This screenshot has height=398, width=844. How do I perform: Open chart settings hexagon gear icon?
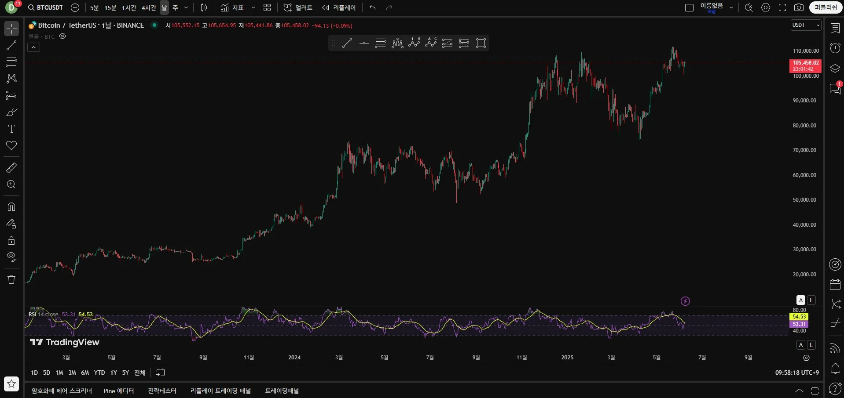click(x=766, y=7)
